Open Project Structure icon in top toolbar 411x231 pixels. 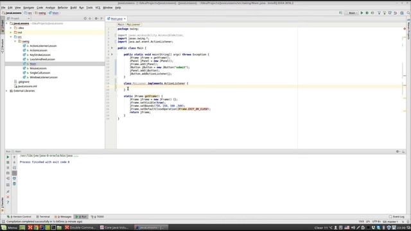[402, 13]
